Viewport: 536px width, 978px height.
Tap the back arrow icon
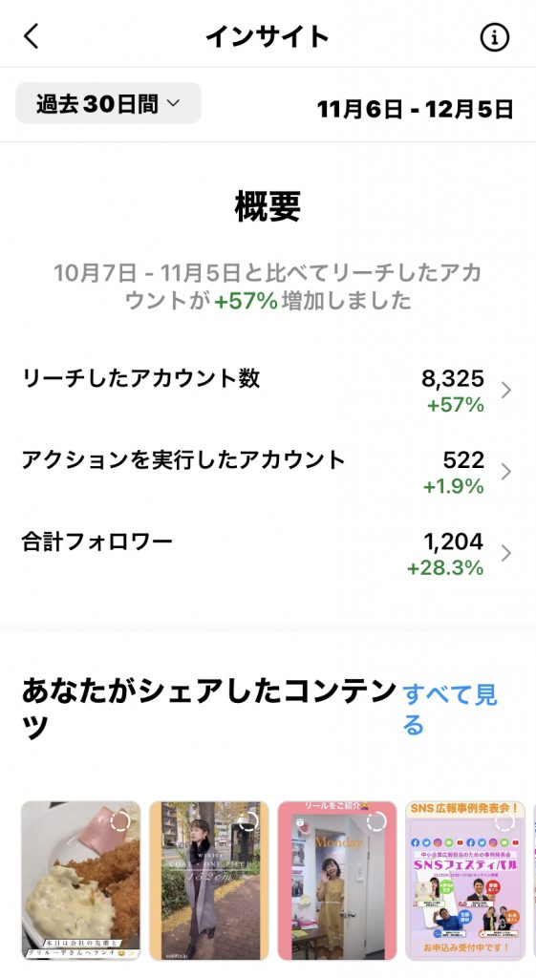[32, 36]
